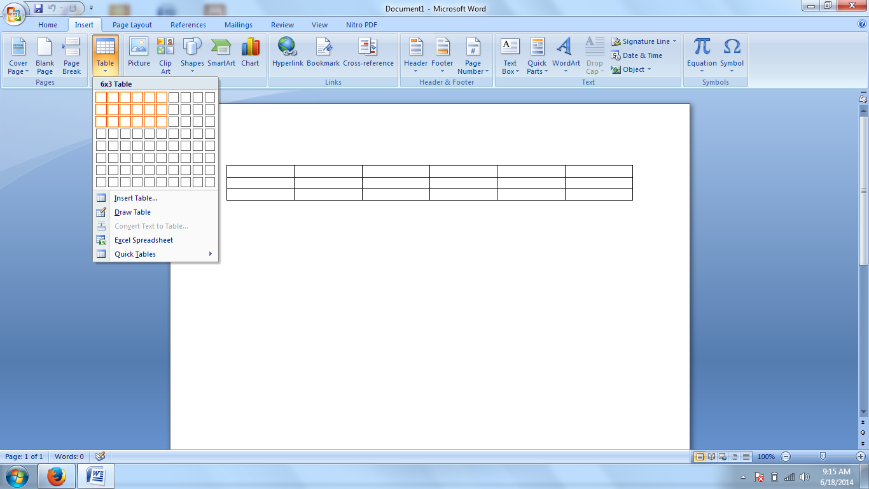The image size is (869, 489).
Task: Click proofing status icon in status bar
Action: click(99, 457)
